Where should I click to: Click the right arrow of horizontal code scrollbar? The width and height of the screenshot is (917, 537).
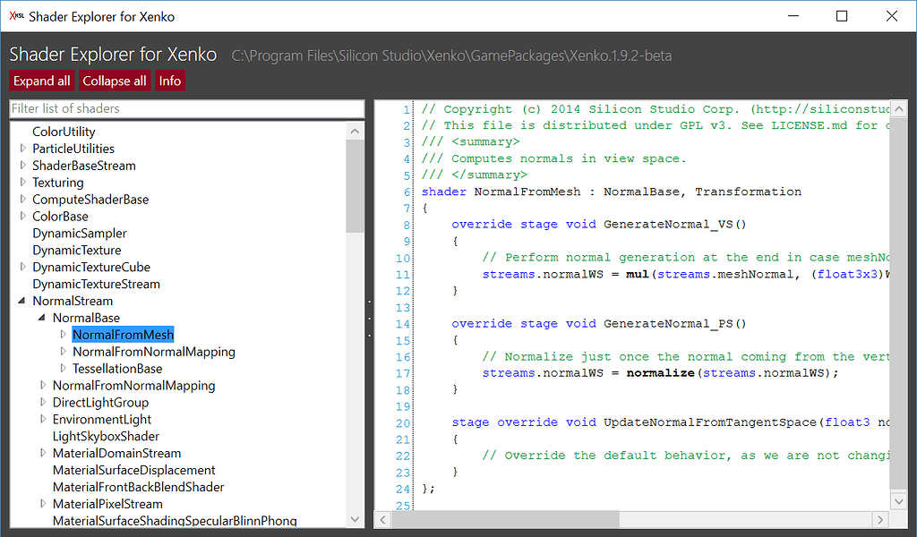coord(880,519)
